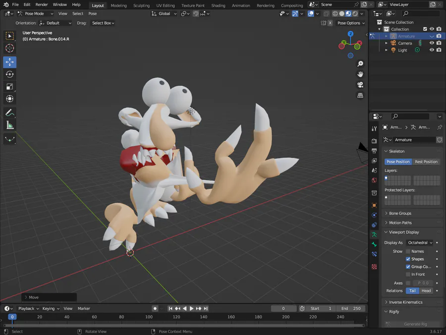
Task: Open the Bone properties tab
Action: [374, 244]
